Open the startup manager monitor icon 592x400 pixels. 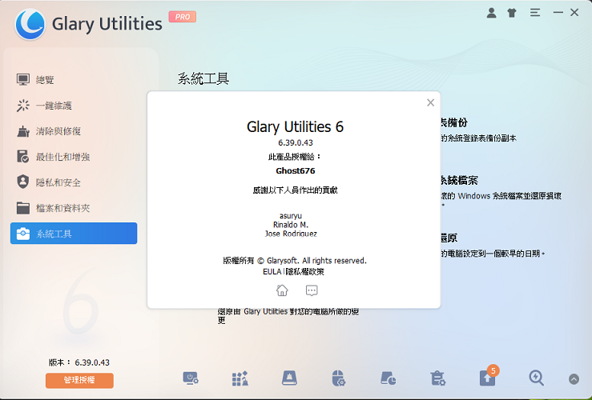[191, 378]
